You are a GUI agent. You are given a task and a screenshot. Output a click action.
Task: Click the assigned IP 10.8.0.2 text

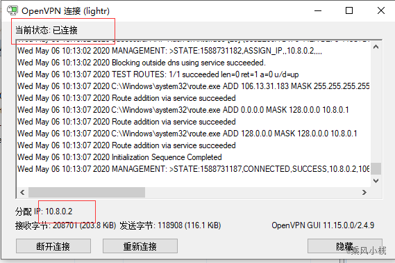click(x=59, y=212)
